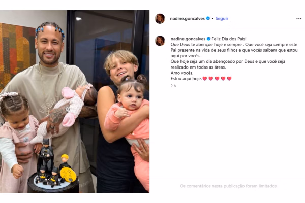305x203 pixels.
Task: Click the middle red heart emoji
Action: (217, 79)
